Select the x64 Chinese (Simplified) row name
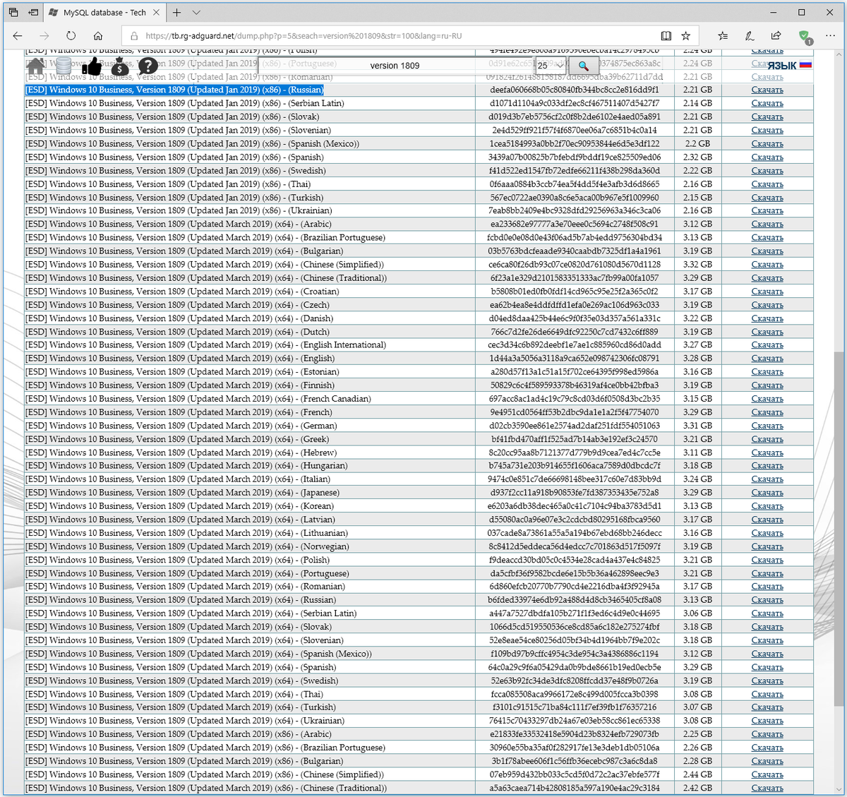The image size is (847, 797). (205, 264)
